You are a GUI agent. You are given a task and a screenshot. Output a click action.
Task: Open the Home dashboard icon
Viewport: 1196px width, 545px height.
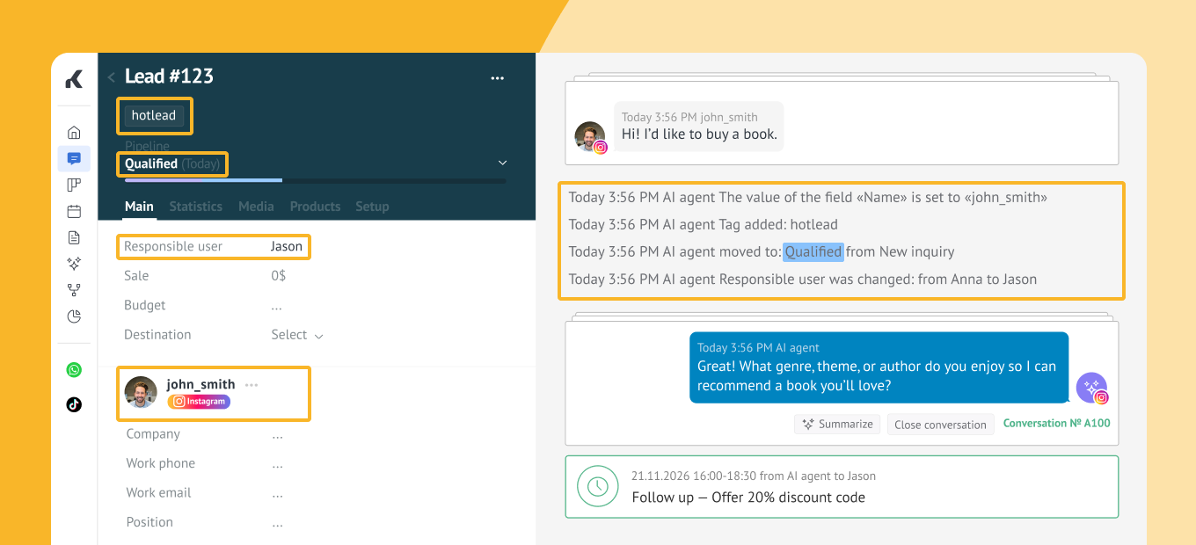point(74,133)
